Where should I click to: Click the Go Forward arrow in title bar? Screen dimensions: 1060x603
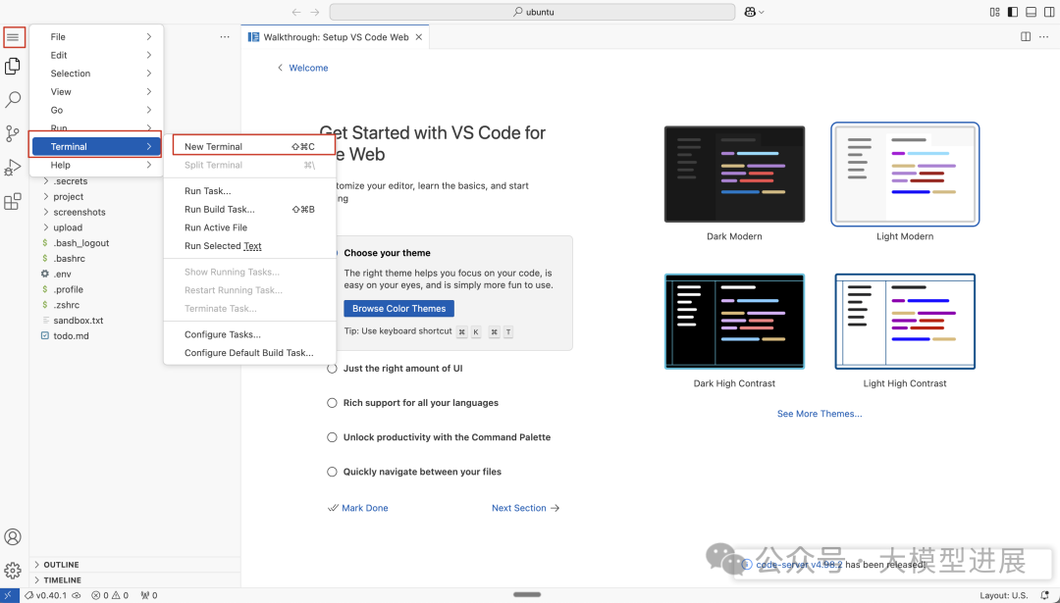(x=315, y=12)
